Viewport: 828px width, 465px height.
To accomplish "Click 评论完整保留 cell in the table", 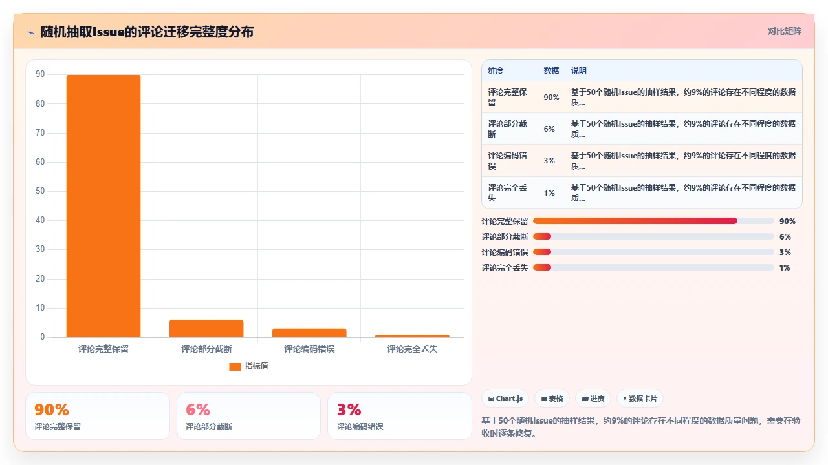I will point(508,97).
